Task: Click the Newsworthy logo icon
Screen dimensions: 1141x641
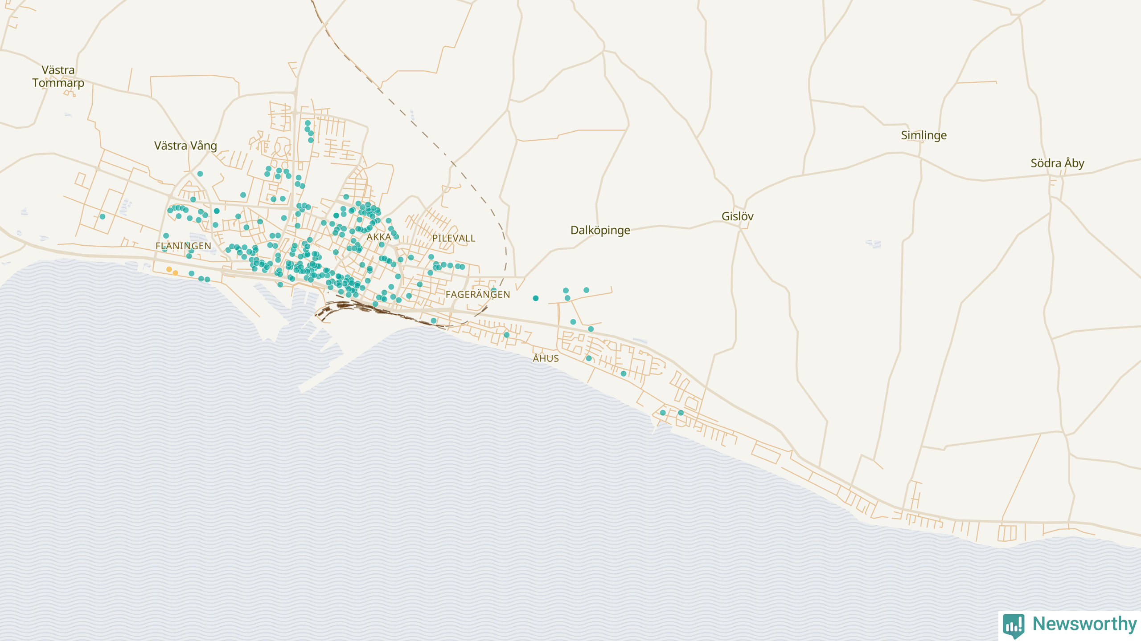Action: tap(1014, 625)
